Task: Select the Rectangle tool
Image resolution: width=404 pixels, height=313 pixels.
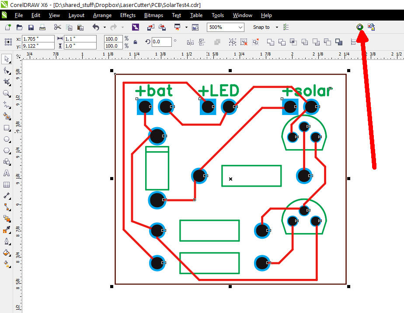Action: pyautogui.click(x=7, y=128)
